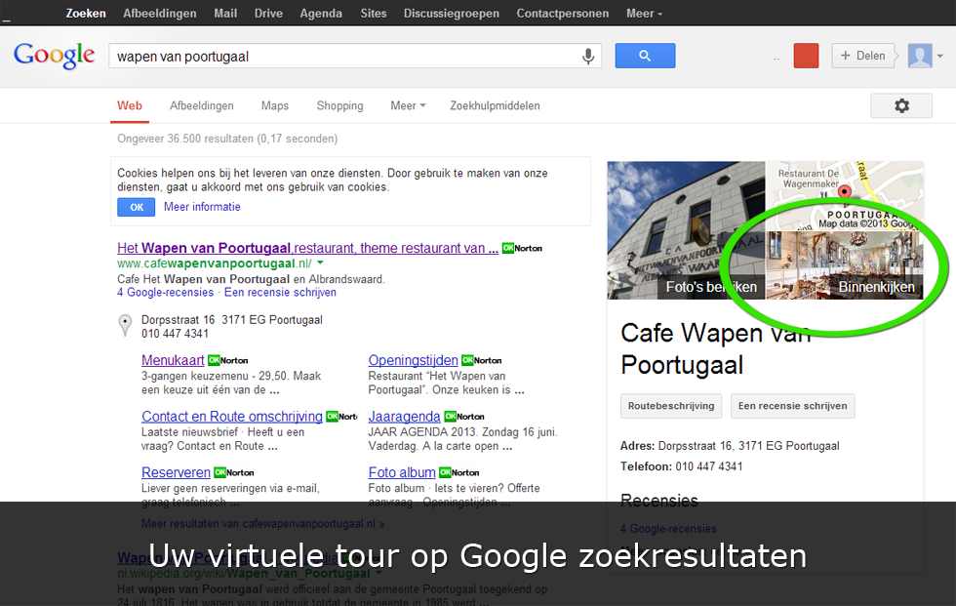
Task: Click the www.cafewapenvanpoortugaal.nl green URL
Action: click(214, 263)
